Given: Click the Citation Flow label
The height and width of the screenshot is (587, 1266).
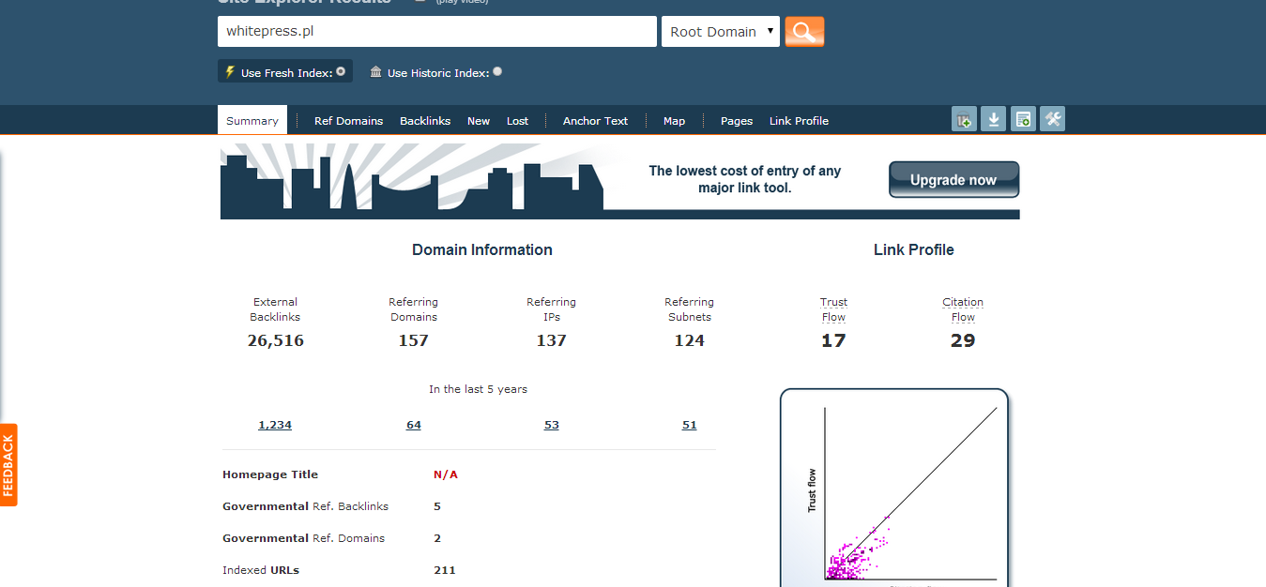Looking at the screenshot, I should [x=963, y=309].
